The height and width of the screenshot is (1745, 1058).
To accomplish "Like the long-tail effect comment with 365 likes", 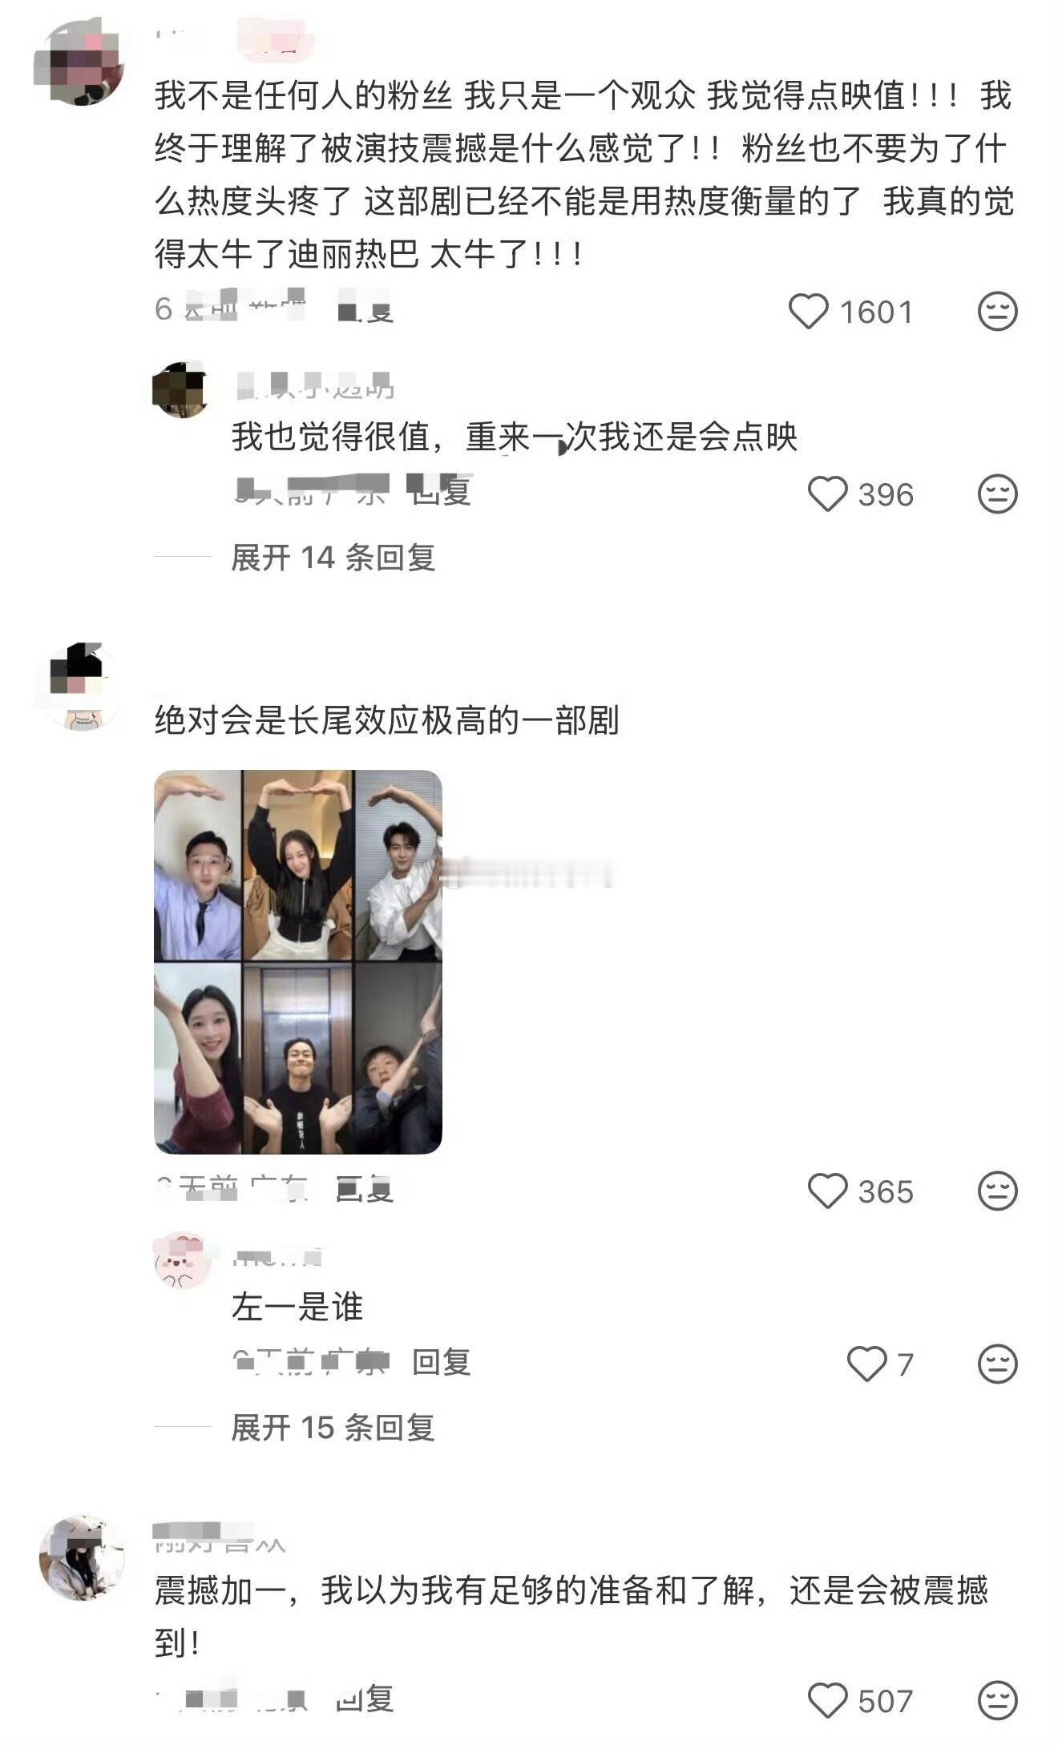I will (x=827, y=1191).
